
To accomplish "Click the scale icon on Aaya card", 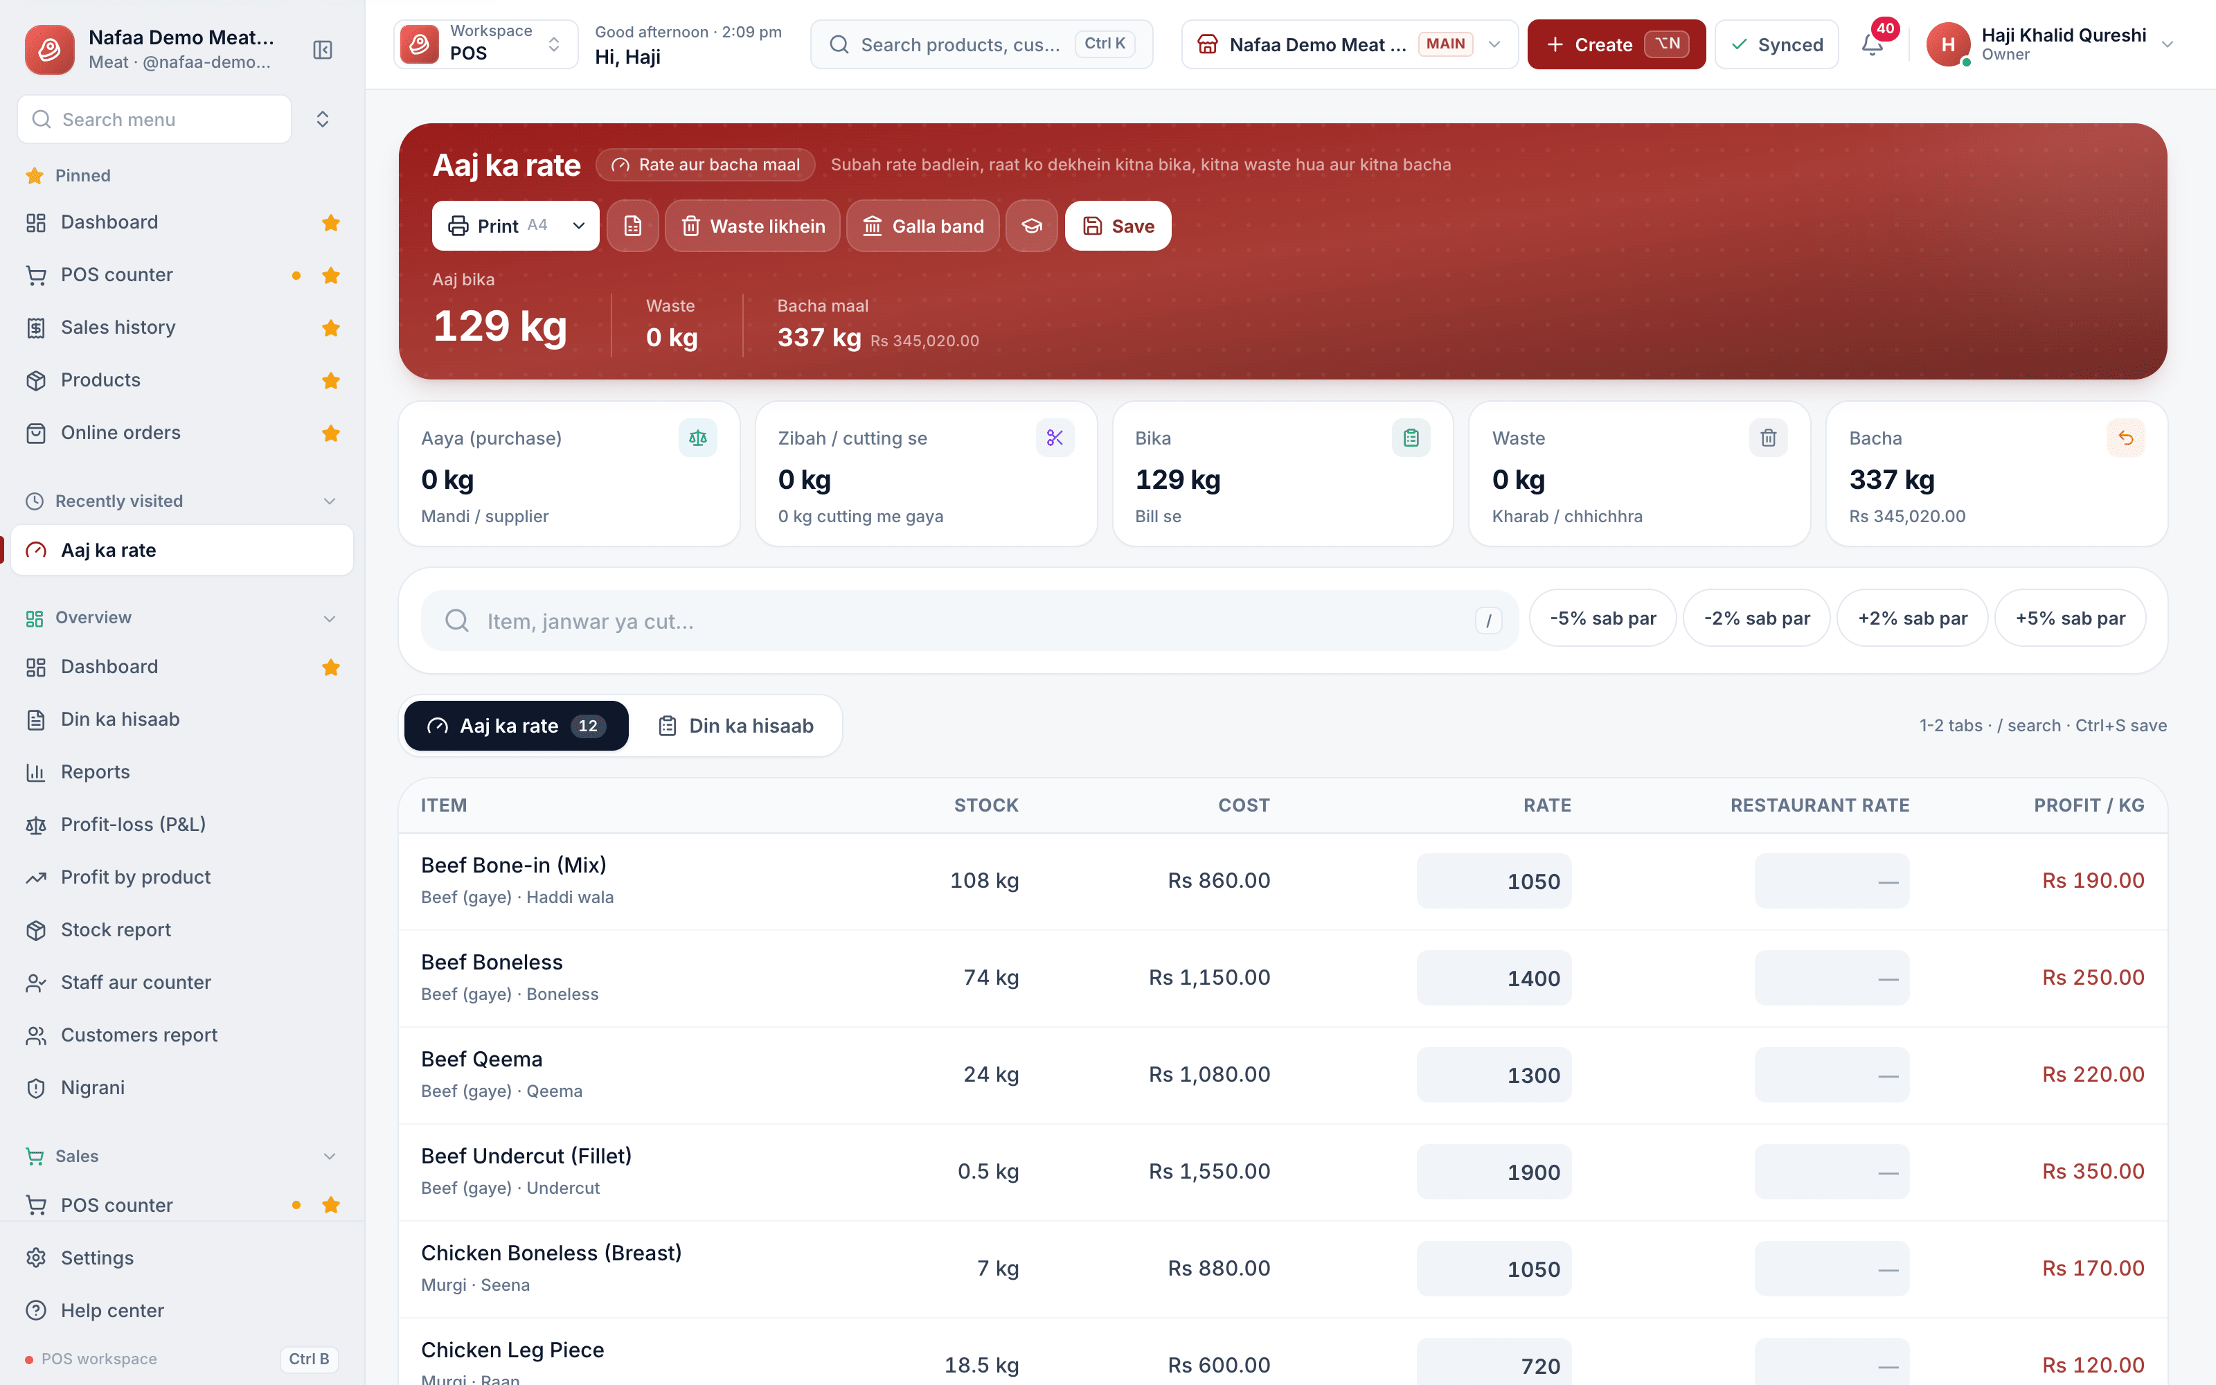I will pos(698,438).
